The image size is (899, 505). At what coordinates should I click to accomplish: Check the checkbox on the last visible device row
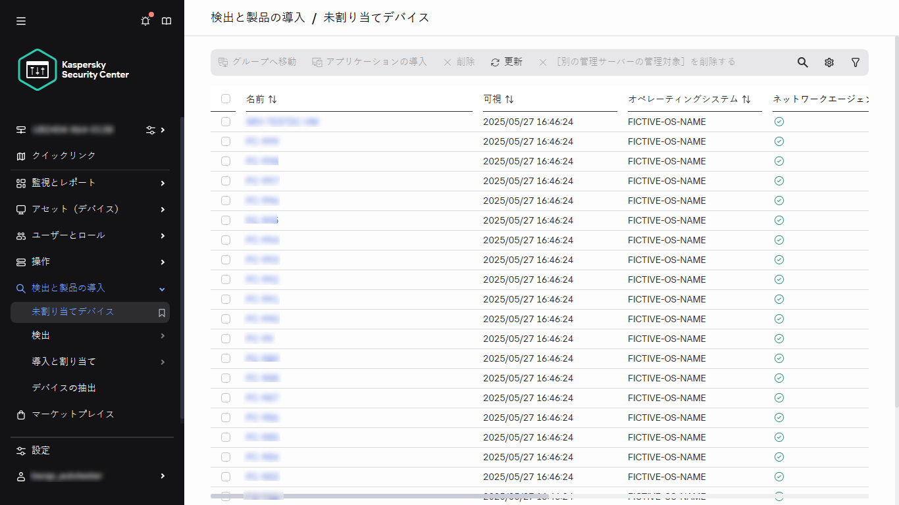[226, 496]
